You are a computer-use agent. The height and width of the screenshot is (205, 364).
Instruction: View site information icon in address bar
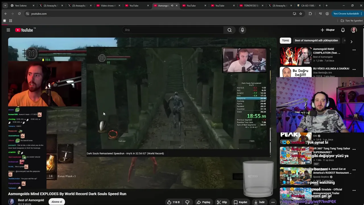click(x=27, y=14)
